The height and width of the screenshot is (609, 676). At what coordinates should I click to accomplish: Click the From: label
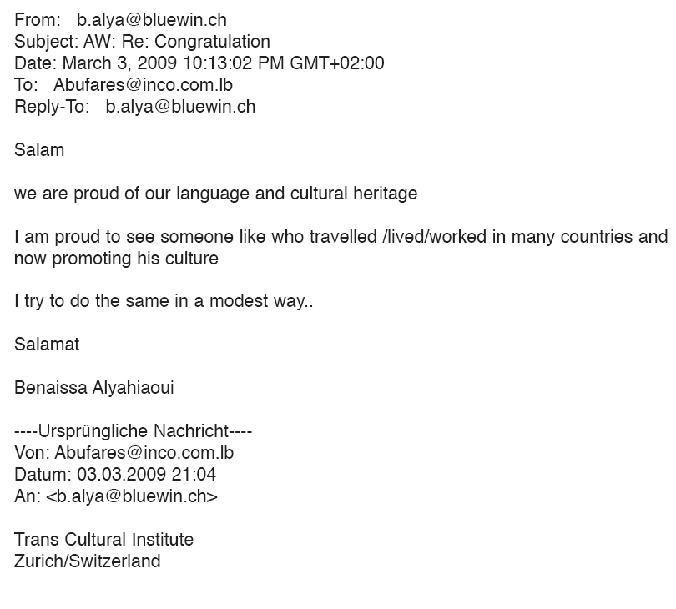(38, 20)
